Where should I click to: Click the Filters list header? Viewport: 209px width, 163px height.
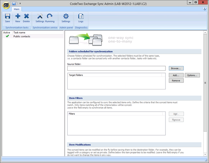tap(115, 114)
